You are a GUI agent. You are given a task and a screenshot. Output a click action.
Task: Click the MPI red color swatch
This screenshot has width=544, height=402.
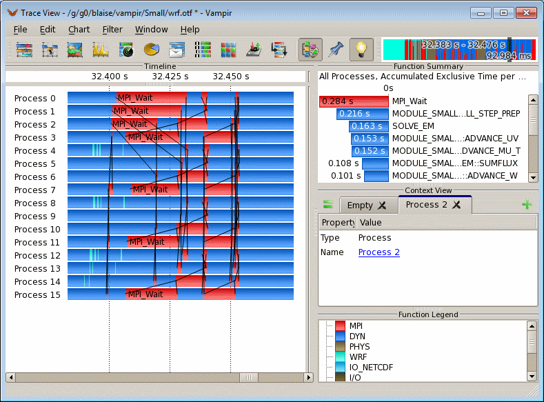[x=341, y=325]
